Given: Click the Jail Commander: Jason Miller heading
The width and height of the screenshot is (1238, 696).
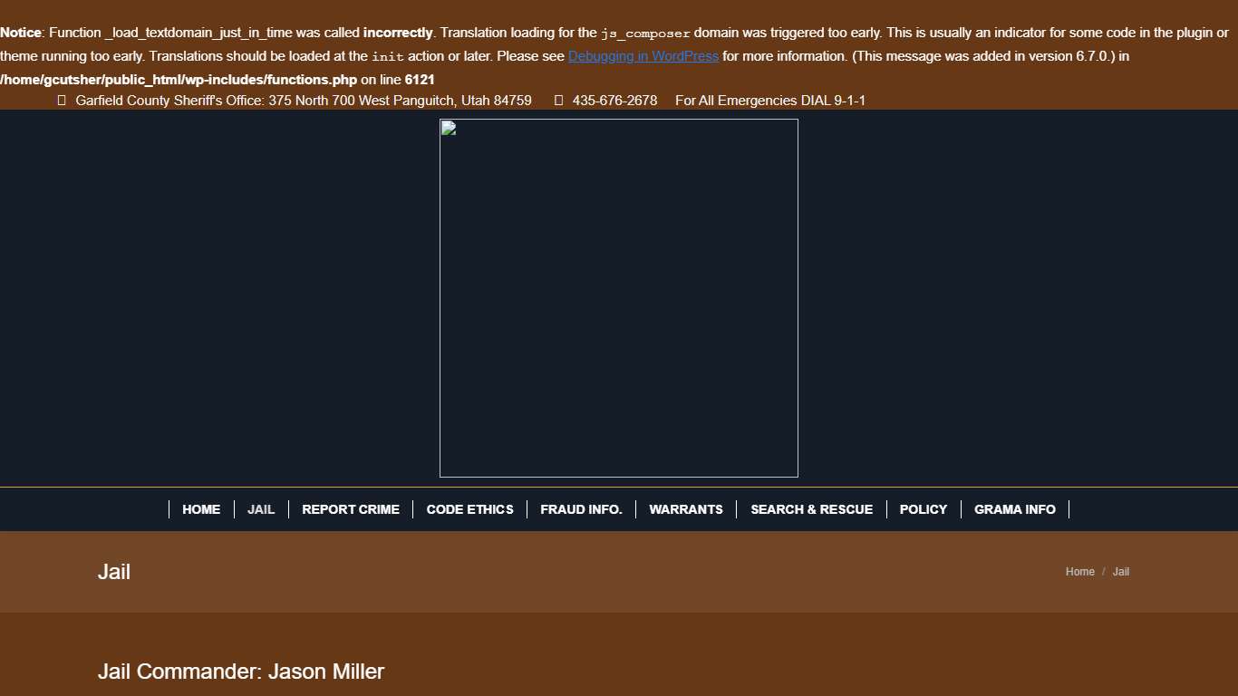Looking at the screenshot, I should (241, 672).
